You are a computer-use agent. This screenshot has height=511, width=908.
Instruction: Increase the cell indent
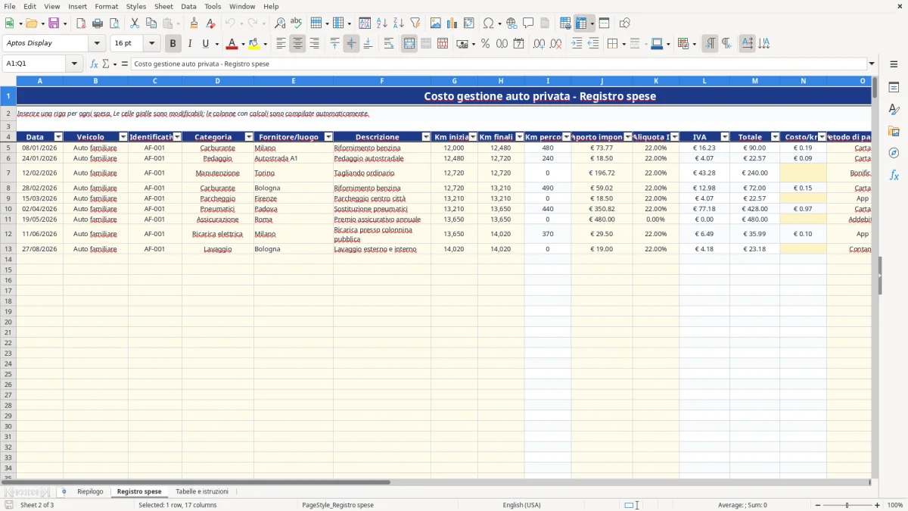click(577, 44)
